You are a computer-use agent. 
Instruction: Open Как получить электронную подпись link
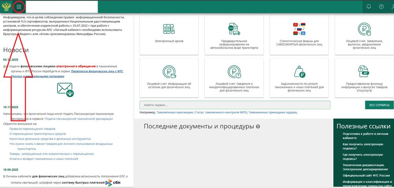pyautogui.click(x=363, y=146)
